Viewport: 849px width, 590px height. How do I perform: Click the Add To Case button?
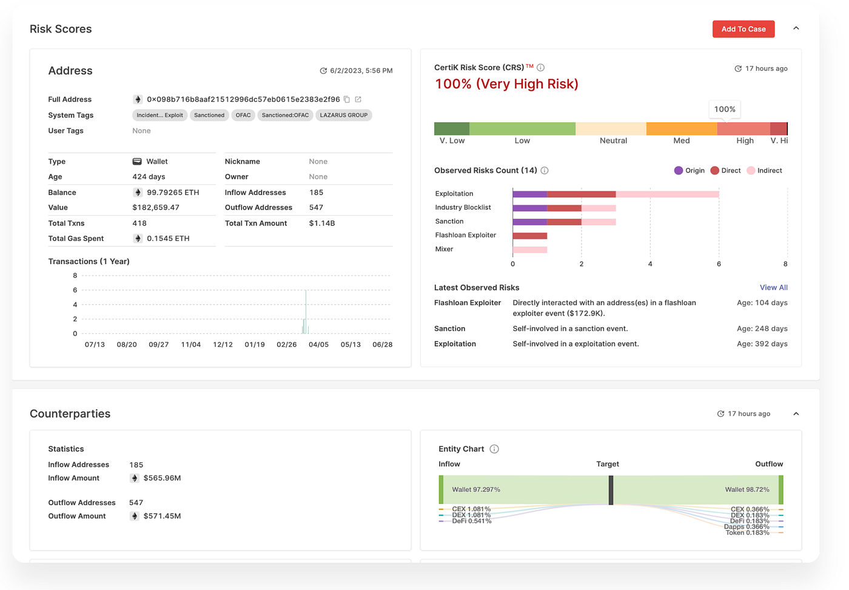(743, 29)
